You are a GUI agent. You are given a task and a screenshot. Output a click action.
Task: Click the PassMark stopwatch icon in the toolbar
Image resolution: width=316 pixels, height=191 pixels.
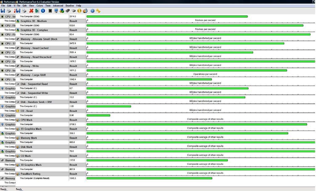pos(85,11)
